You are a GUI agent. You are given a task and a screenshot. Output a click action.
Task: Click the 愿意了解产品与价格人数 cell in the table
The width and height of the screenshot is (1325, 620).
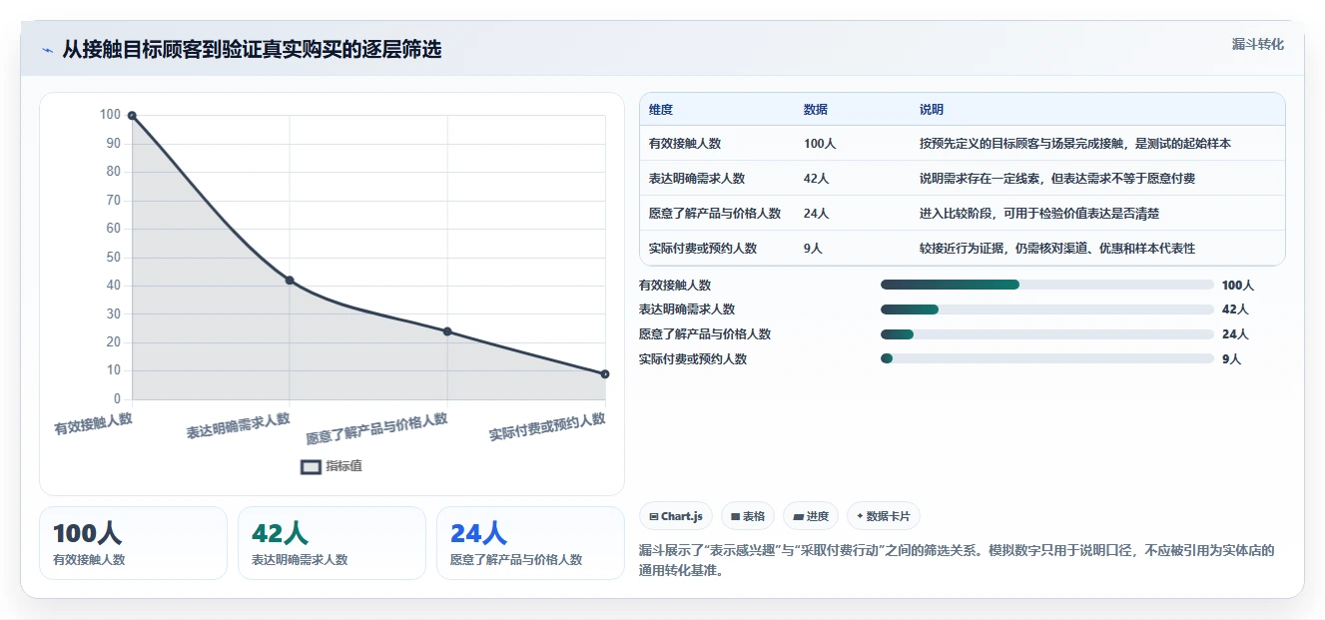click(x=715, y=214)
